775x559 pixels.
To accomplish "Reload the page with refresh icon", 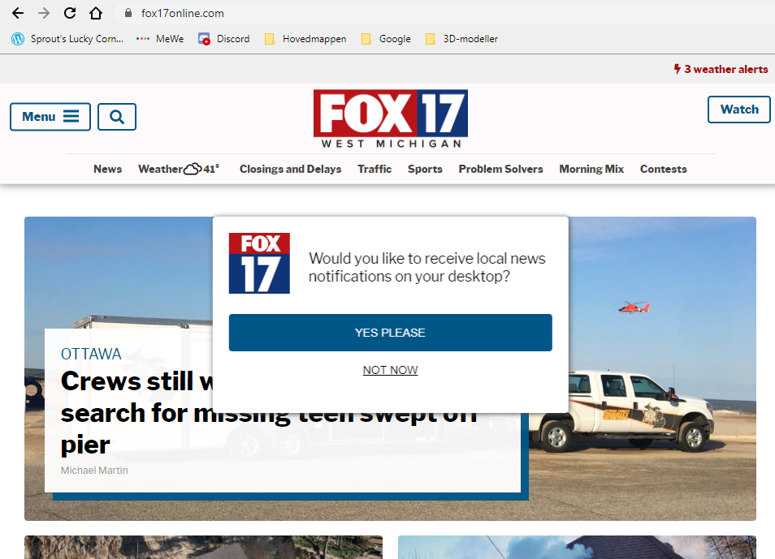I will [x=70, y=13].
